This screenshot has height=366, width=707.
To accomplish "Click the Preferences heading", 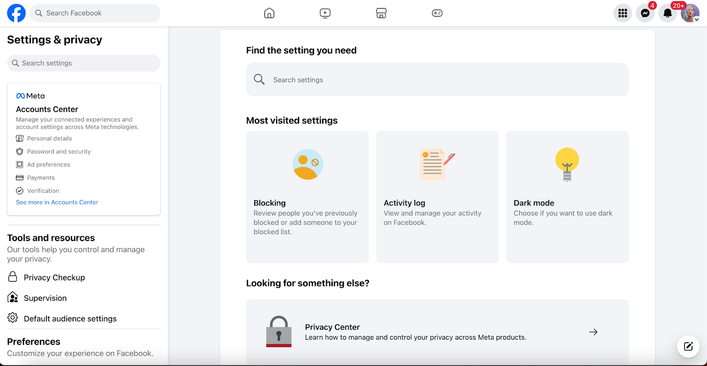I will tap(34, 342).
